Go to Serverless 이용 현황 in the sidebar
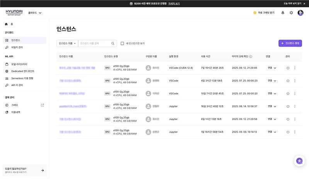This screenshot has width=309, height=179. point(22,78)
